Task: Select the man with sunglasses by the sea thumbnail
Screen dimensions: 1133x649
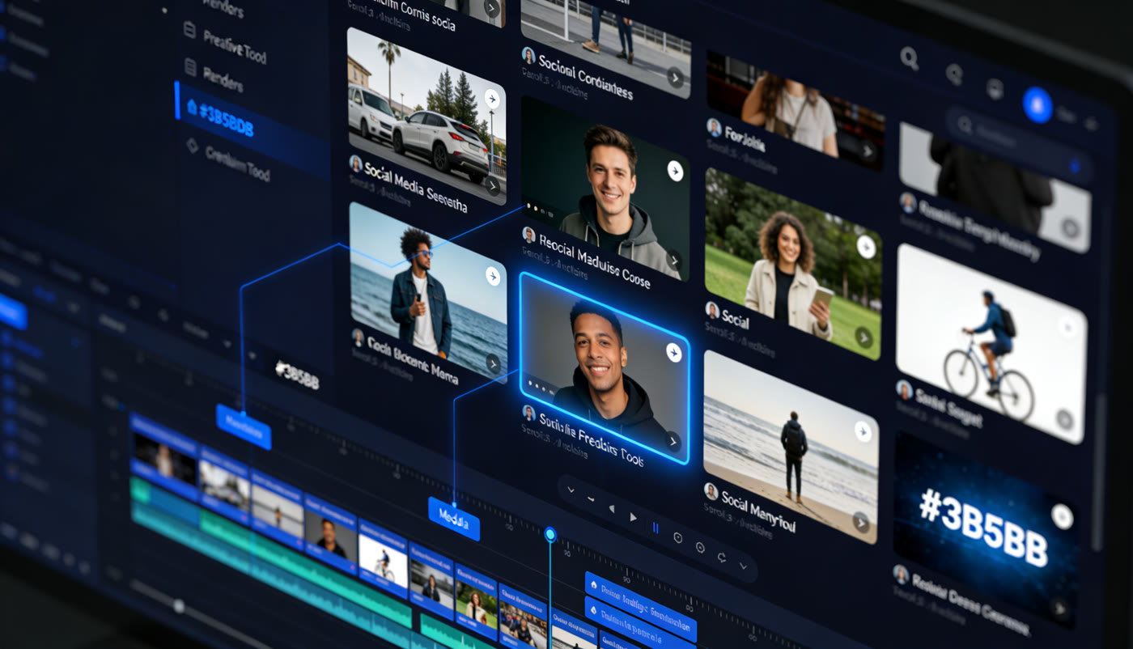Action: (428, 292)
